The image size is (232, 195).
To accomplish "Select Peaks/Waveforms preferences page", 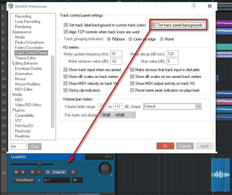I will point(30,42).
